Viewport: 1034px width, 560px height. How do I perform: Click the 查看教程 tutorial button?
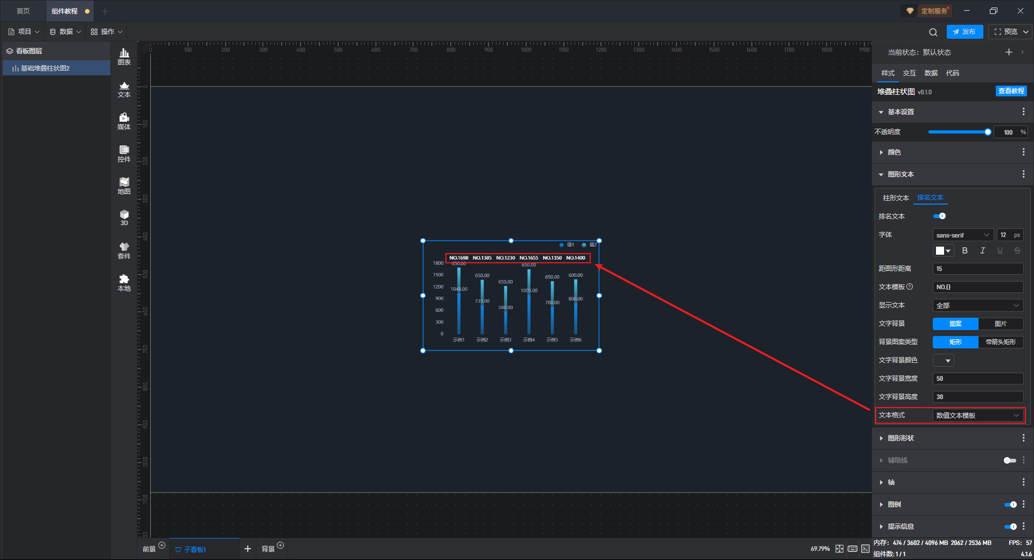1011,91
